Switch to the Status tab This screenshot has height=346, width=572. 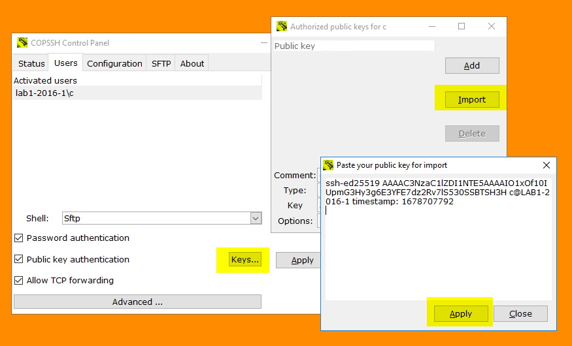pyautogui.click(x=31, y=63)
